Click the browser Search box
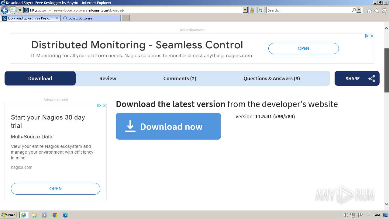 pyautogui.click(x=309, y=10)
